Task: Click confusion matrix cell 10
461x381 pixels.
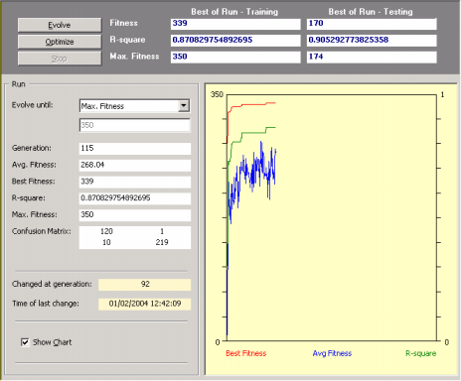Action: pyautogui.click(x=106, y=242)
